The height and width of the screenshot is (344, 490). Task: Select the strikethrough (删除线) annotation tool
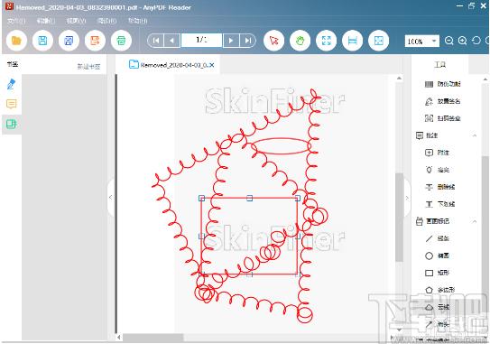click(x=440, y=187)
